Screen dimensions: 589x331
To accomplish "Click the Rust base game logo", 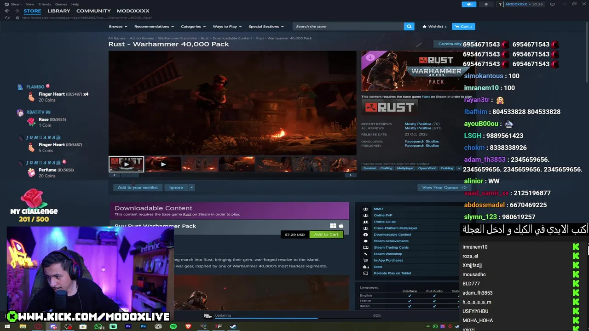I will 390,107.
